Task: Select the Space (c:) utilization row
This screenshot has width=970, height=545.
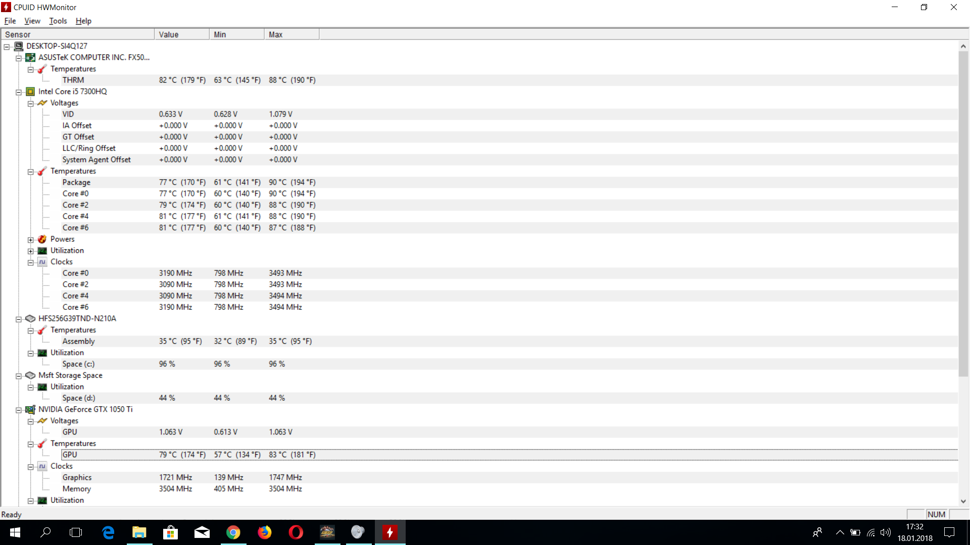Action: (x=509, y=364)
